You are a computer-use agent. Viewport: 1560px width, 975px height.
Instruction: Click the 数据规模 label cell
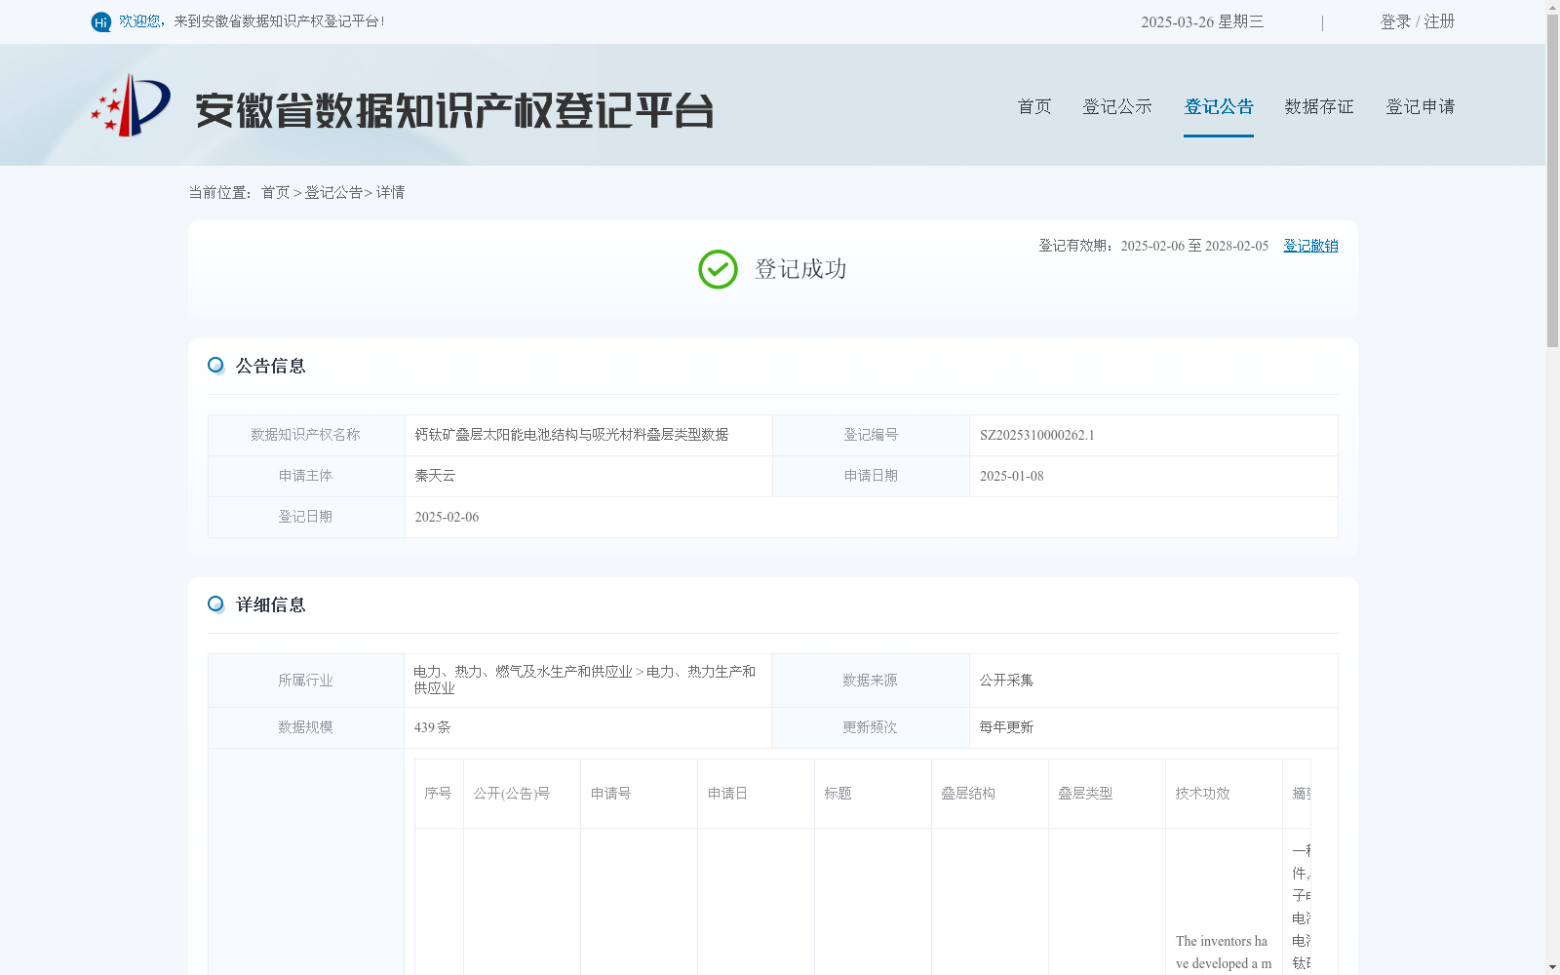[x=306, y=727]
